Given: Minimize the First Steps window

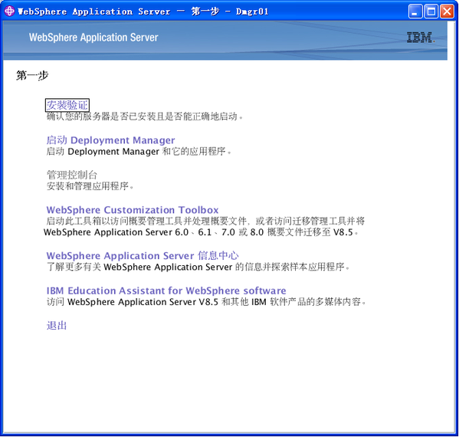Looking at the screenshot, I should point(415,11).
